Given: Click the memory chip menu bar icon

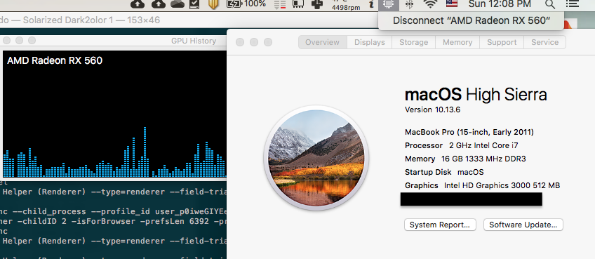Looking at the screenshot, I should pyautogui.click(x=298, y=4).
